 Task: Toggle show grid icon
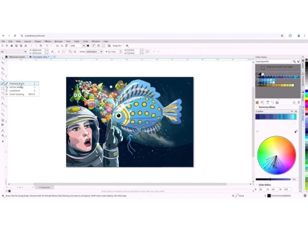(99, 46)
